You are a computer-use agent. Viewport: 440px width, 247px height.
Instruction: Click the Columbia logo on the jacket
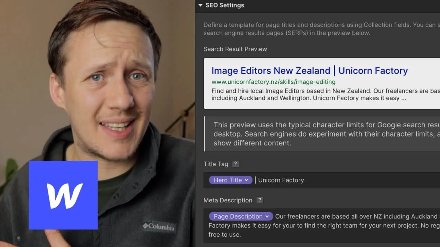[158, 227]
